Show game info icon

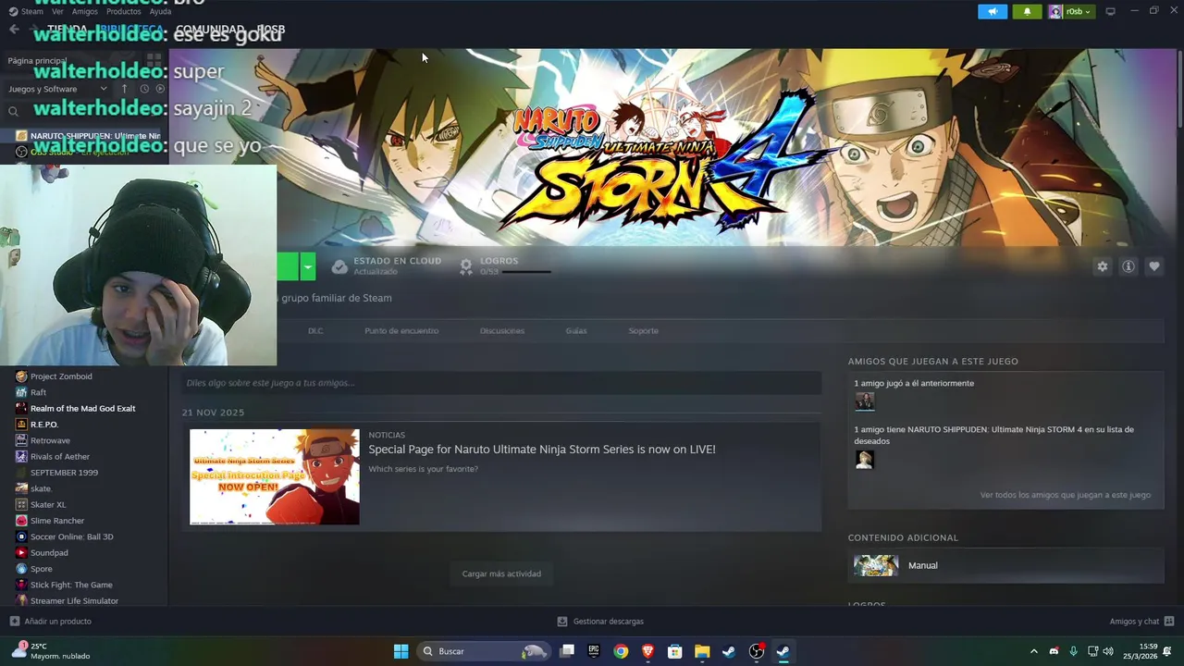pyautogui.click(x=1128, y=266)
